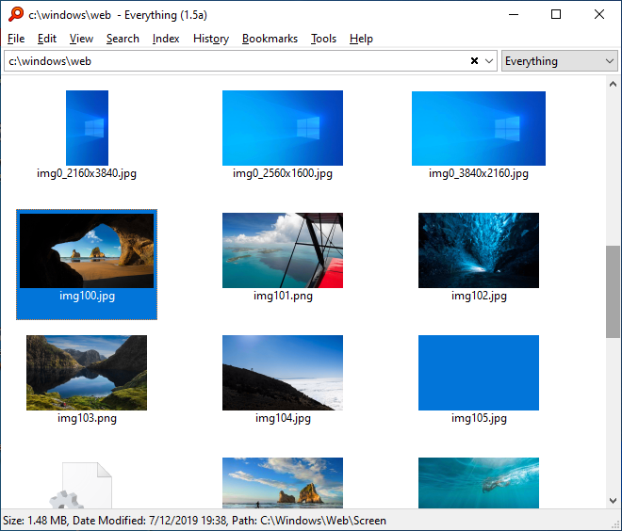Open the Search menu
Screen dimensions: 622x531
click(123, 39)
